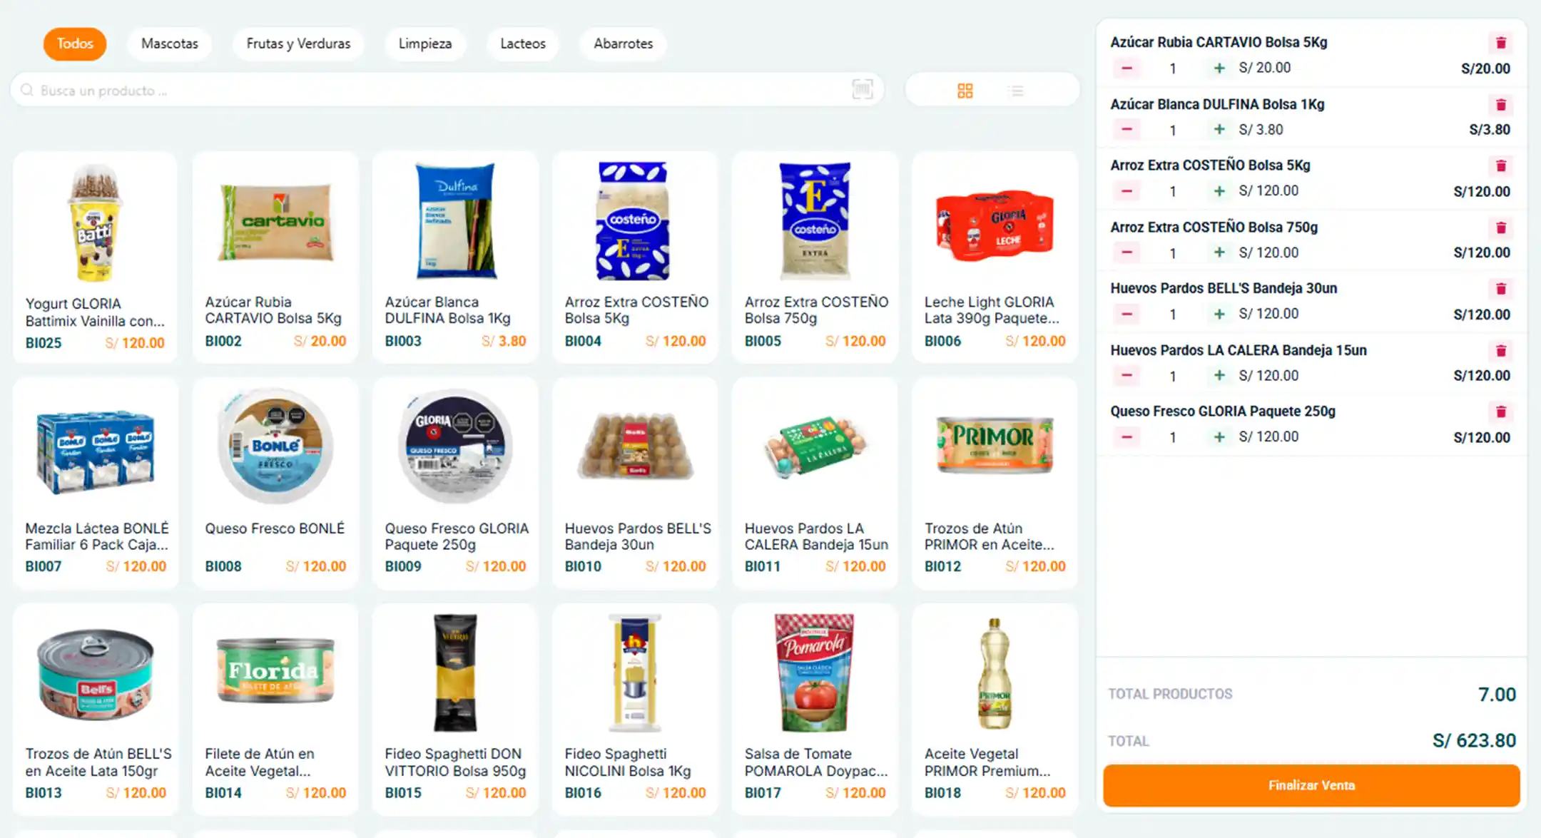The image size is (1541, 838).
Task: Decrease quantity of Arroz Extra COSTEÑO 5Kg
Action: 1126,191
